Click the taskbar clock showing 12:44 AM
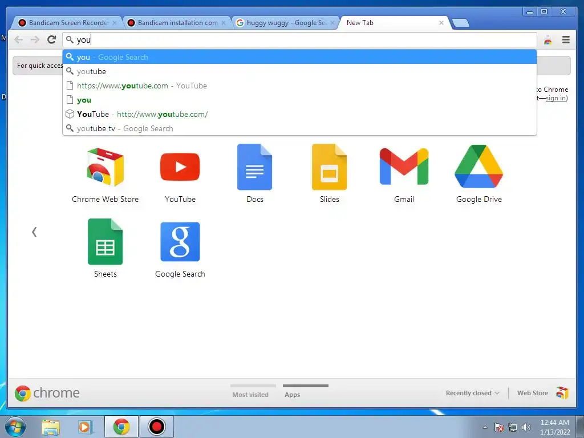The width and height of the screenshot is (584, 438). pyautogui.click(x=555, y=427)
